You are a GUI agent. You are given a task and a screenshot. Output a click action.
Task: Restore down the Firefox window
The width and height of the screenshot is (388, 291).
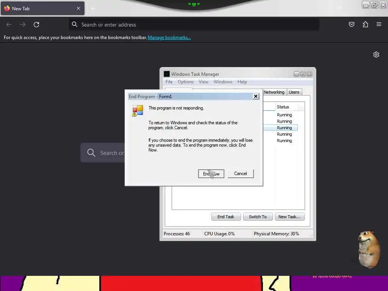click(374, 5)
